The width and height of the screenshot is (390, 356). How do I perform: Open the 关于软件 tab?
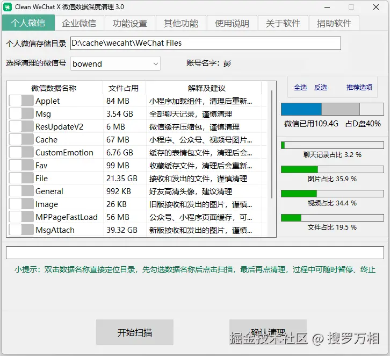[x=283, y=23]
